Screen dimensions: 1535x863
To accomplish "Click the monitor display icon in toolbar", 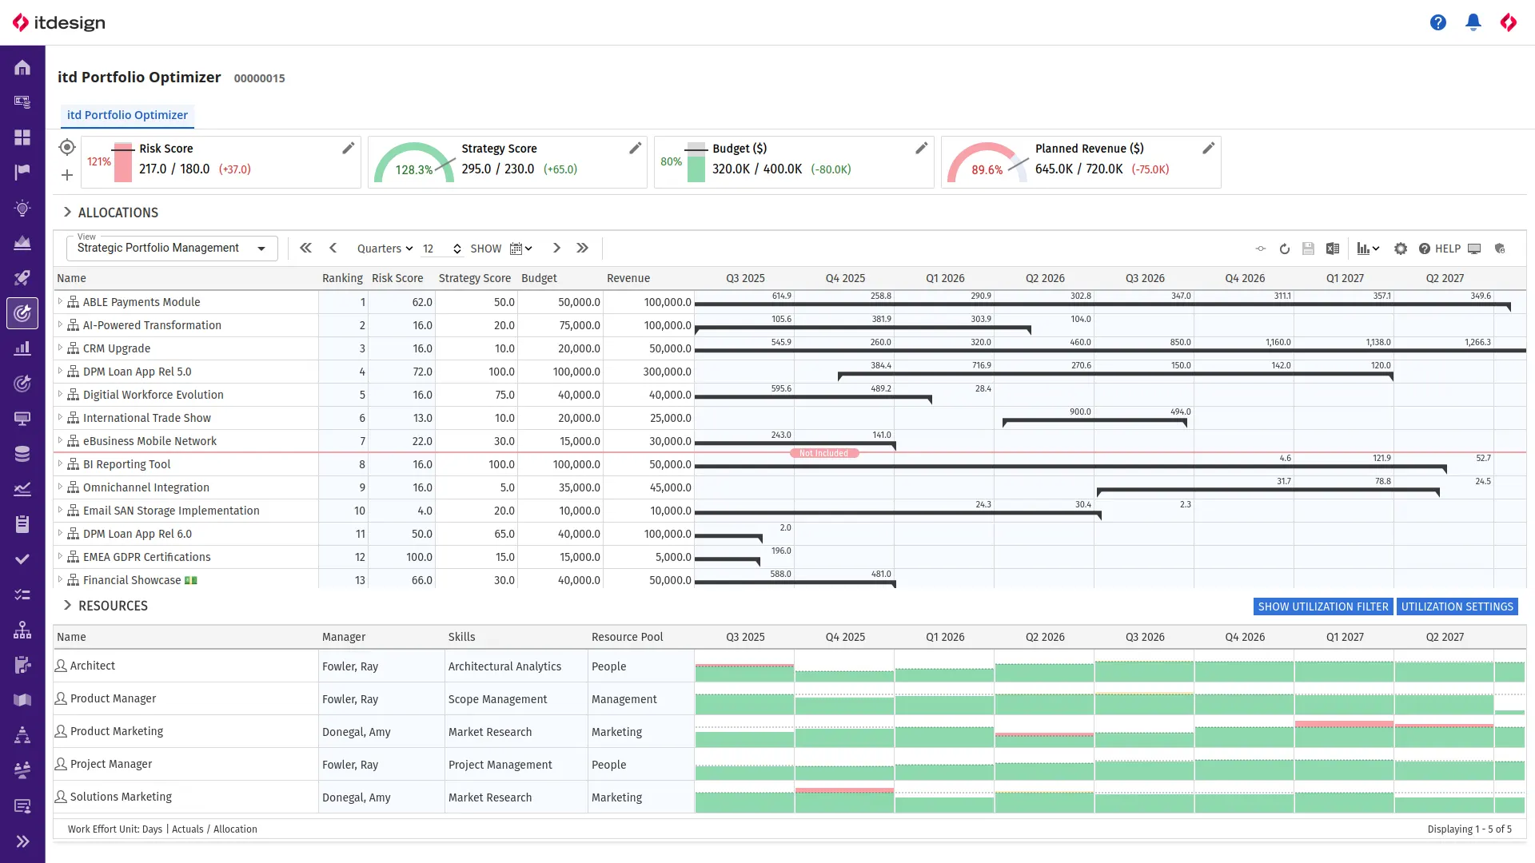I will 1475,249.
